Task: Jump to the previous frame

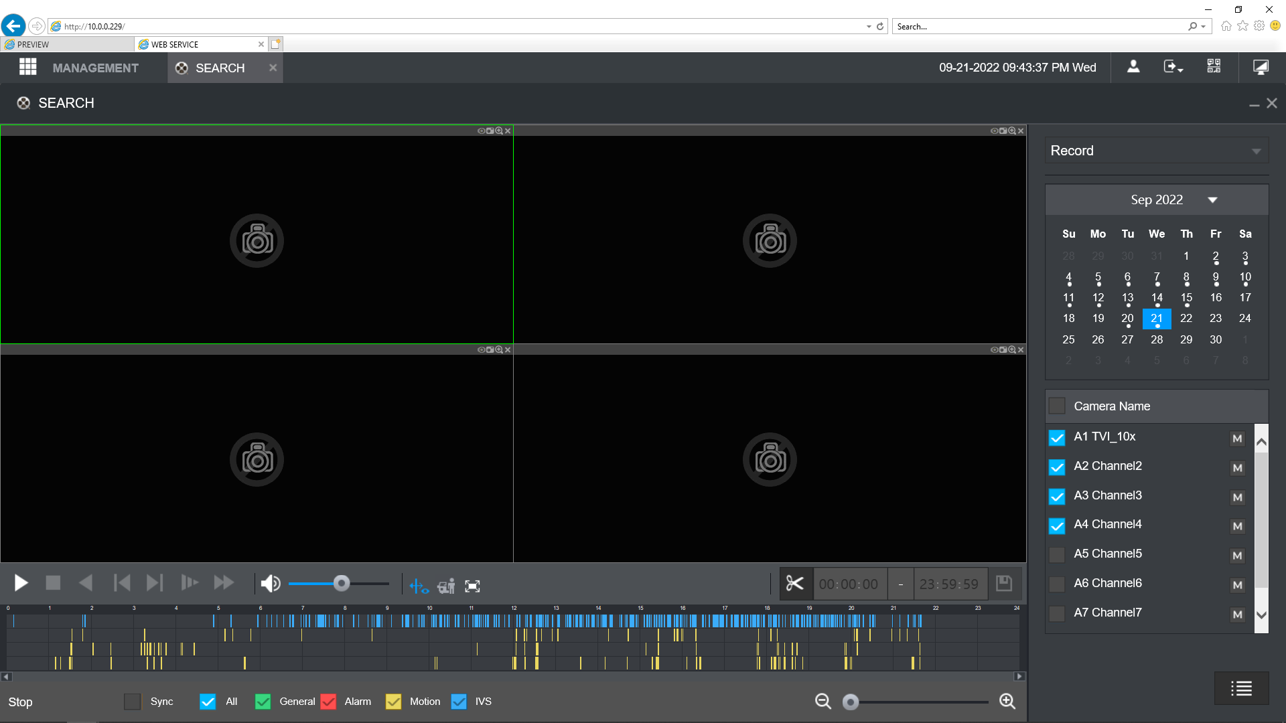Action: 122,584
